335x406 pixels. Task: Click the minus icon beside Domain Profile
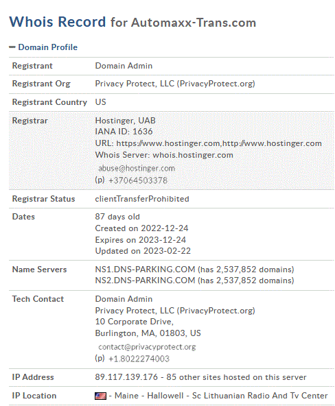click(x=12, y=47)
